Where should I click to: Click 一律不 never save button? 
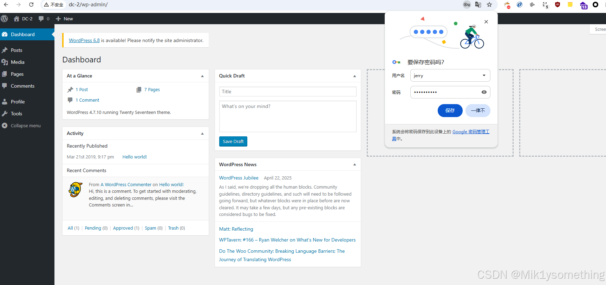(x=478, y=110)
